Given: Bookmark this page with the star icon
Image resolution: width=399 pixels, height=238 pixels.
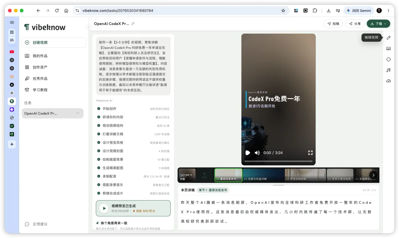Looking at the screenshot, I should pos(283,10).
